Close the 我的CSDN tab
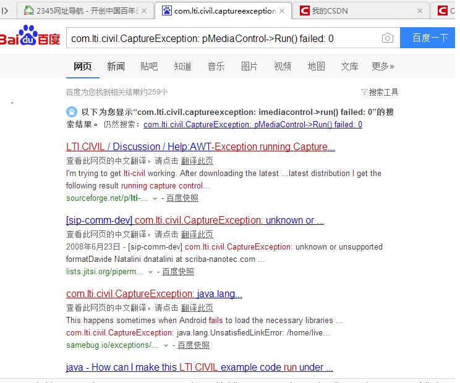This screenshot has height=383, width=460. (x=420, y=11)
